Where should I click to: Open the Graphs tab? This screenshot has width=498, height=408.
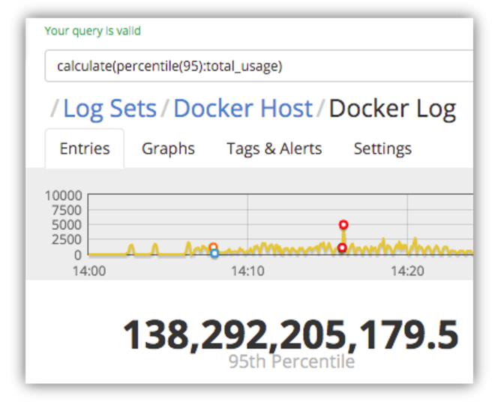pyautogui.click(x=168, y=148)
